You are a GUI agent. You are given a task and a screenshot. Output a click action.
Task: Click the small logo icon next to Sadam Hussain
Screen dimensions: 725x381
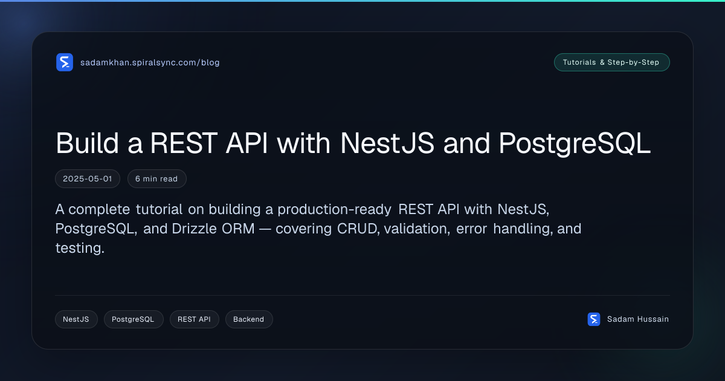point(594,319)
